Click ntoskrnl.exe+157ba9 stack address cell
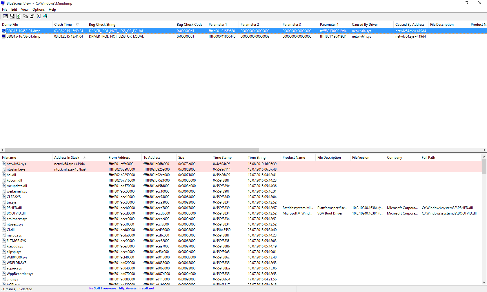487x292 pixels. (x=70, y=169)
